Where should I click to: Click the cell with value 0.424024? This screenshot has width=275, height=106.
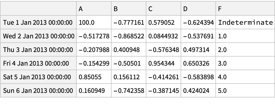tap(198, 91)
